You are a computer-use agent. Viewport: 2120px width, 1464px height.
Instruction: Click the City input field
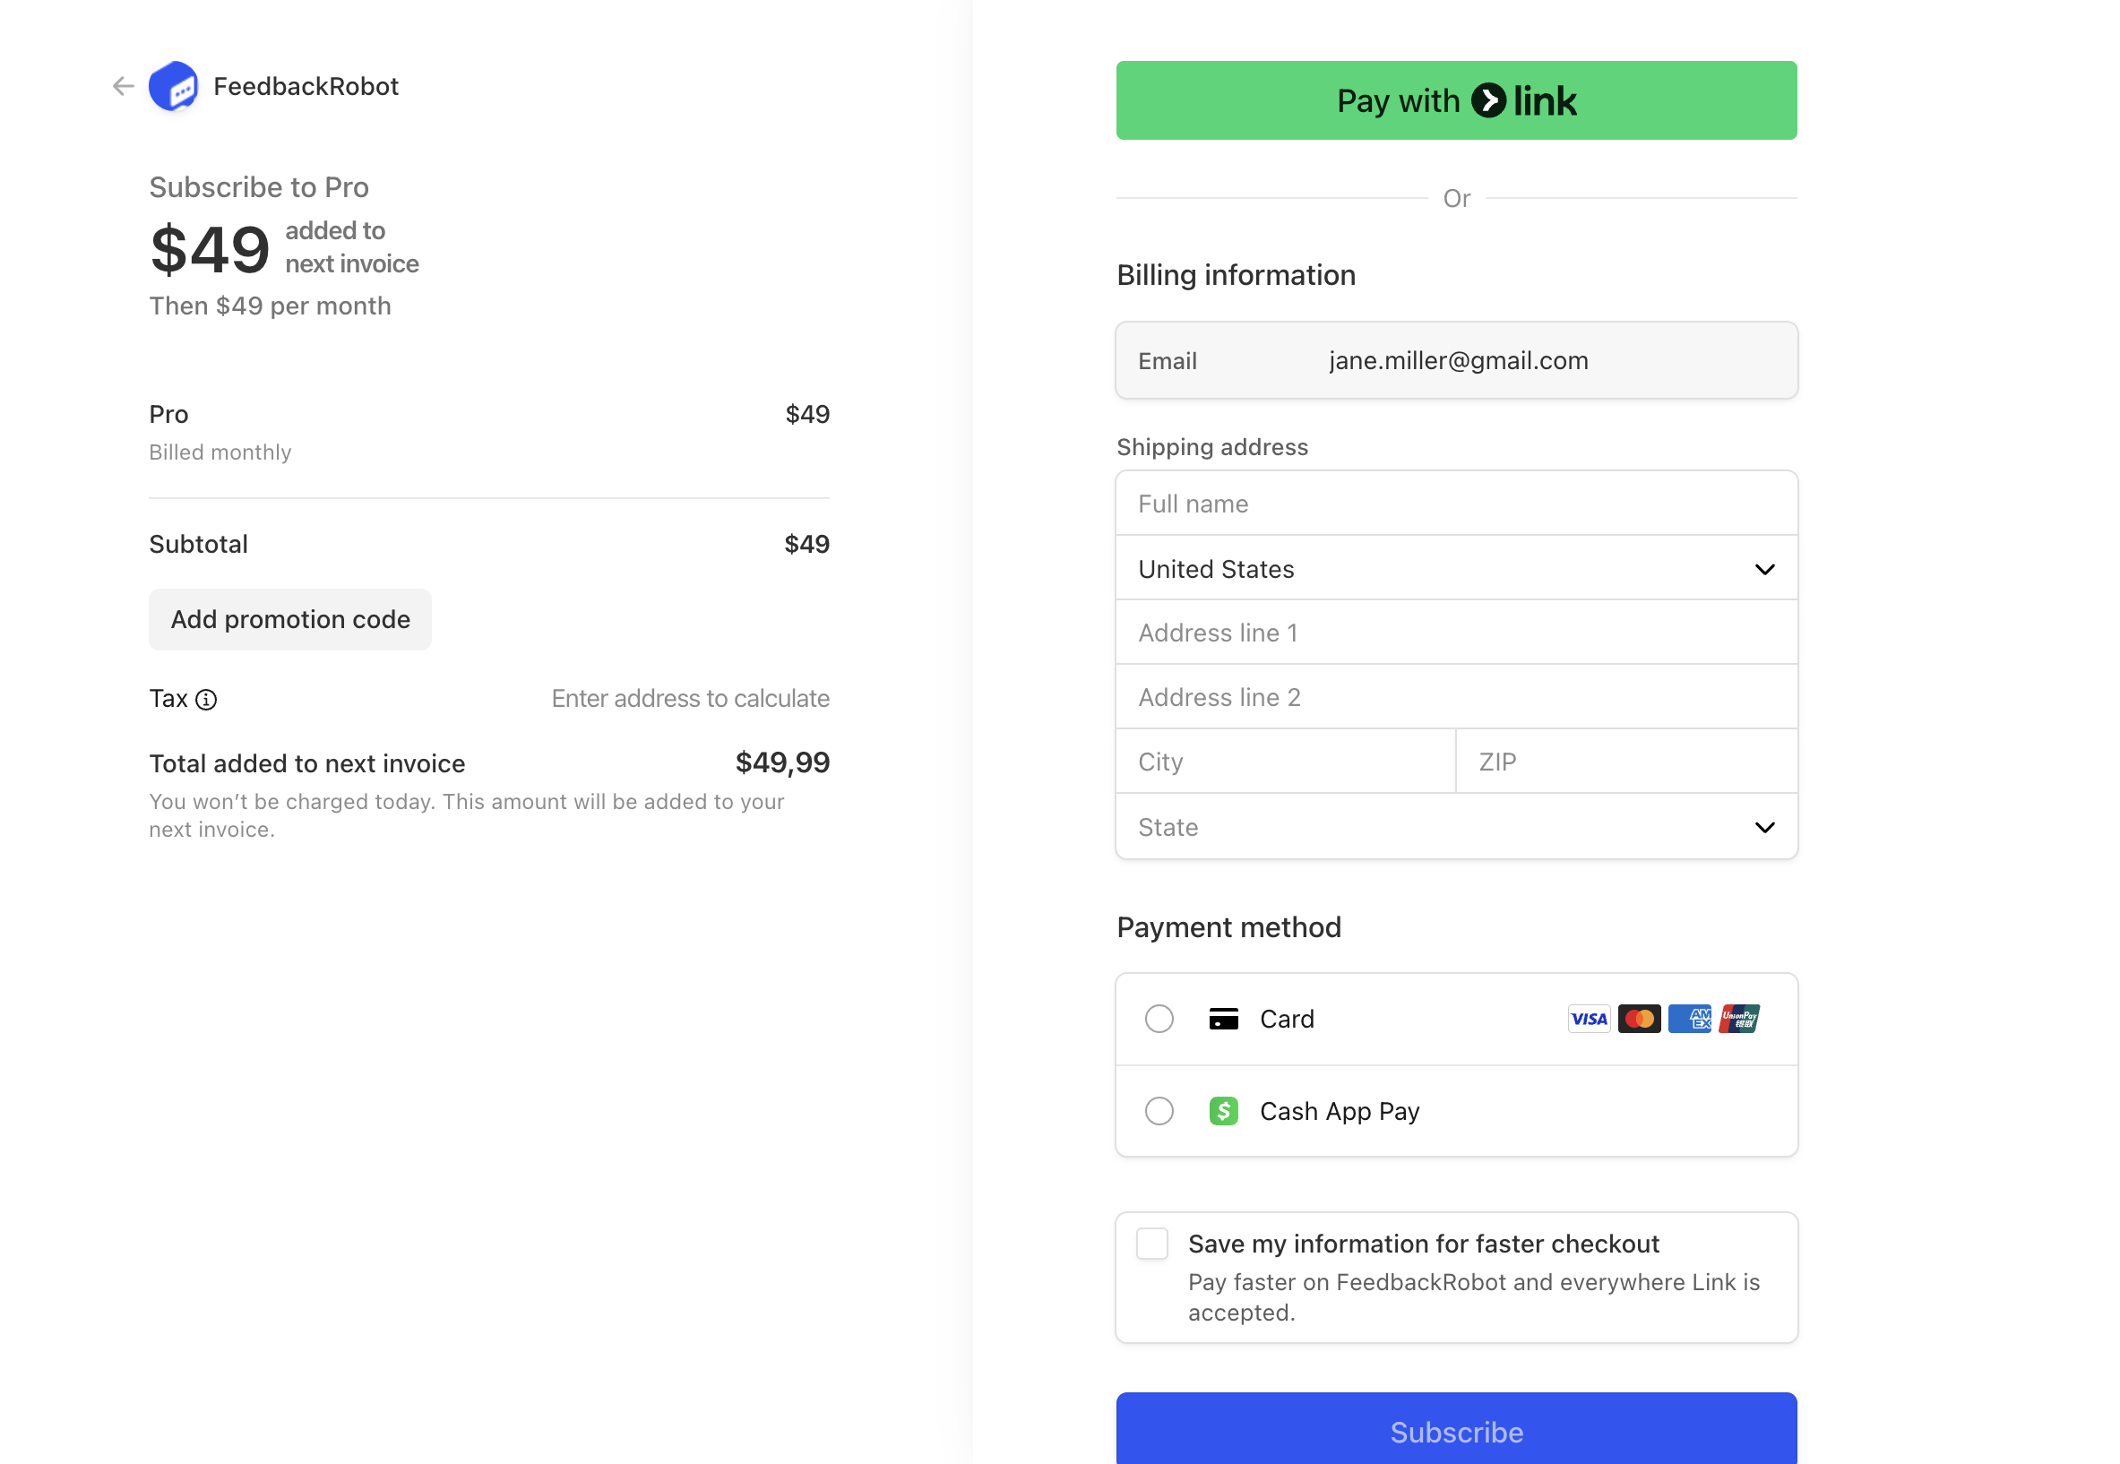1285,762
